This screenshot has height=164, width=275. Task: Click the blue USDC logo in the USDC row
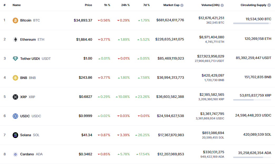coord(15,116)
